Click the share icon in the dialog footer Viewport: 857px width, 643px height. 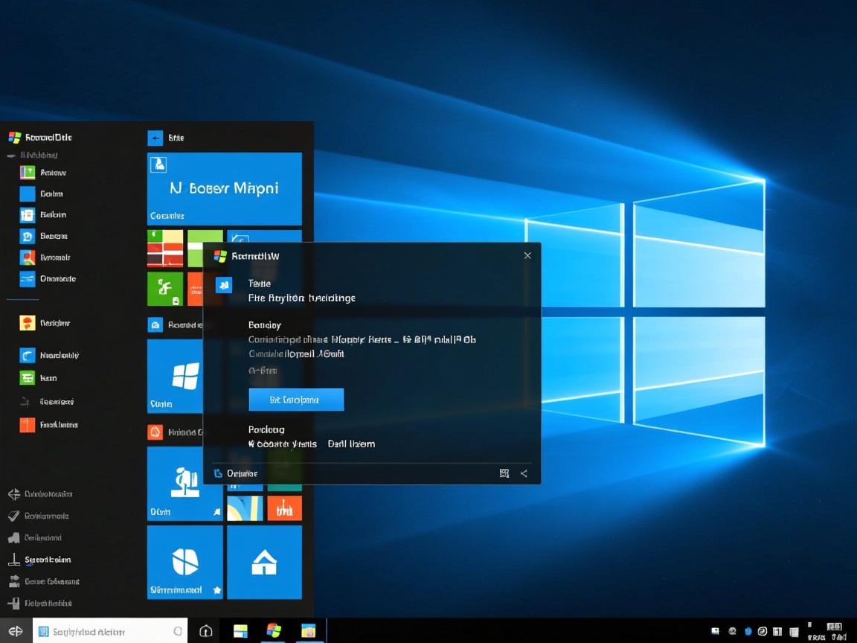[524, 473]
